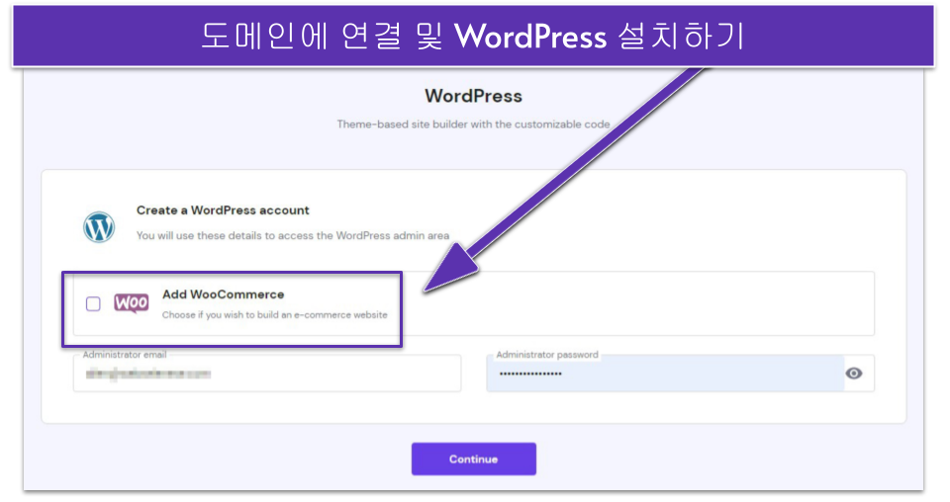Click the Korean WordPress install banner title
The image size is (950, 502).
pyautogui.click(x=473, y=37)
